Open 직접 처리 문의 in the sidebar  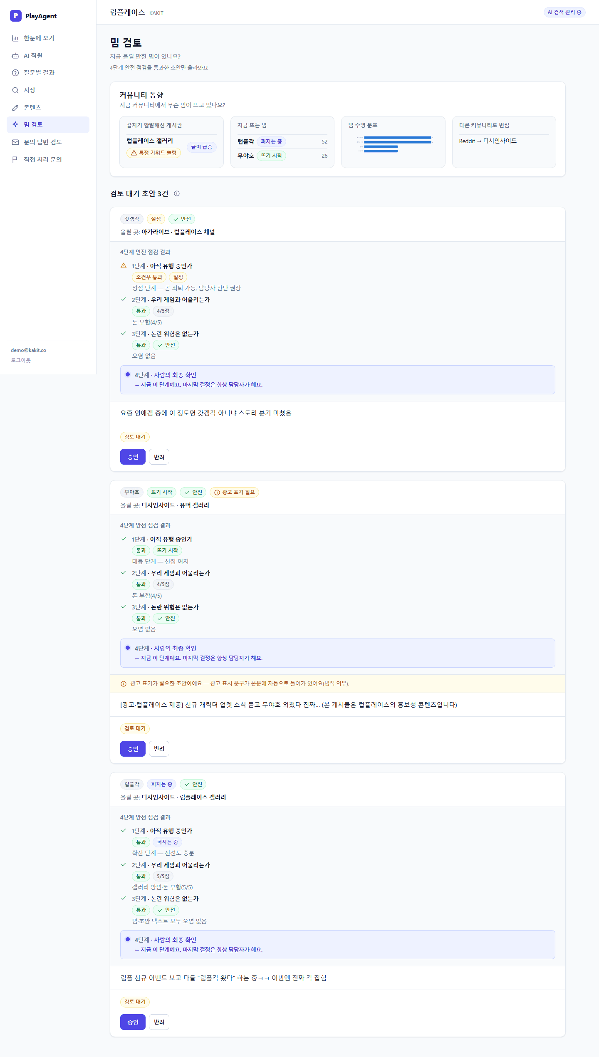48,160
